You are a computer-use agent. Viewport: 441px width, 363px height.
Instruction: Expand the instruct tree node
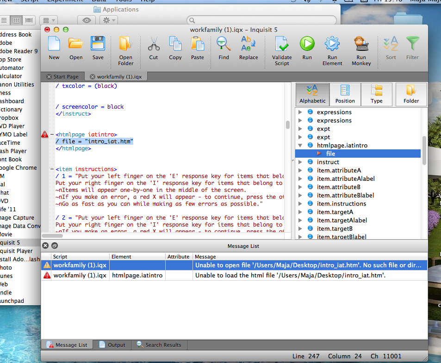[300, 162]
